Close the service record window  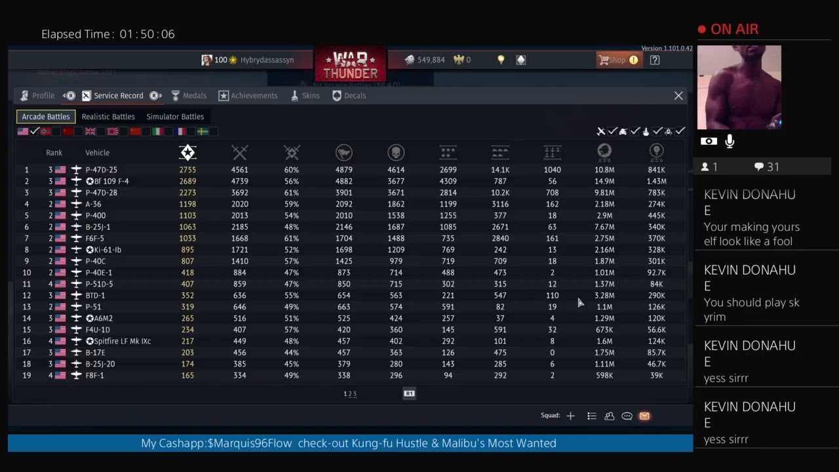(x=678, y=96)
